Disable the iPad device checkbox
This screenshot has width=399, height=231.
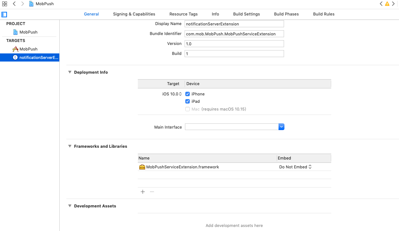[188, 101]
